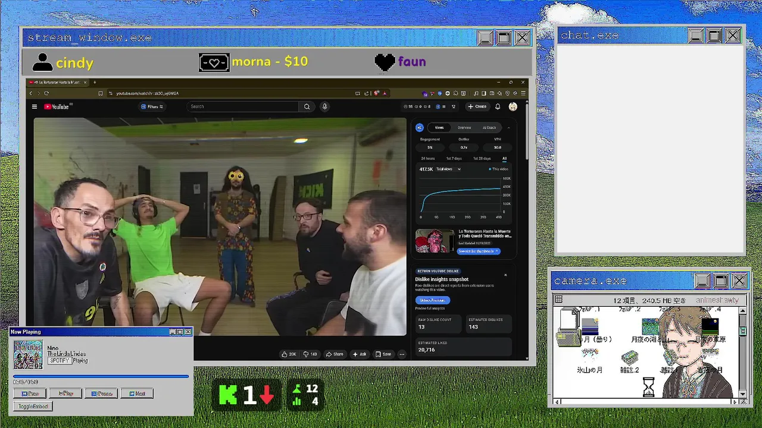Viewport: 762px width, 428px height.
Task: Click the Unlock Premium button
Action: click(x=432, y=300)
